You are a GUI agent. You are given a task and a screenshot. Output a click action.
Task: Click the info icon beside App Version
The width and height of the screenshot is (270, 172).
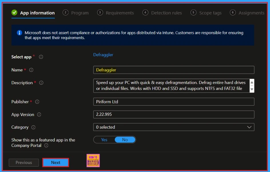(39, 114)
